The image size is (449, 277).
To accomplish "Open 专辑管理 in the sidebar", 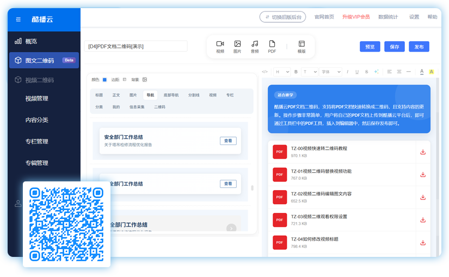I will 36,163.
